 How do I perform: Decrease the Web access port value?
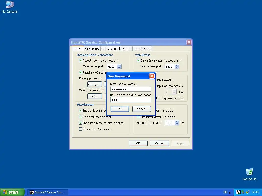177,68
